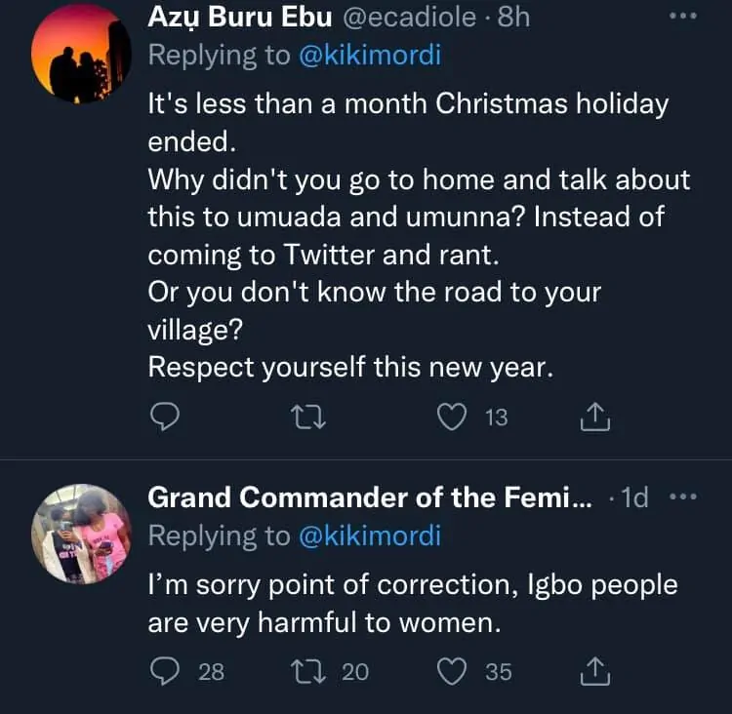Share Grand Commander's tweet
The image size is (732, 714).
[x=594, y=671]
